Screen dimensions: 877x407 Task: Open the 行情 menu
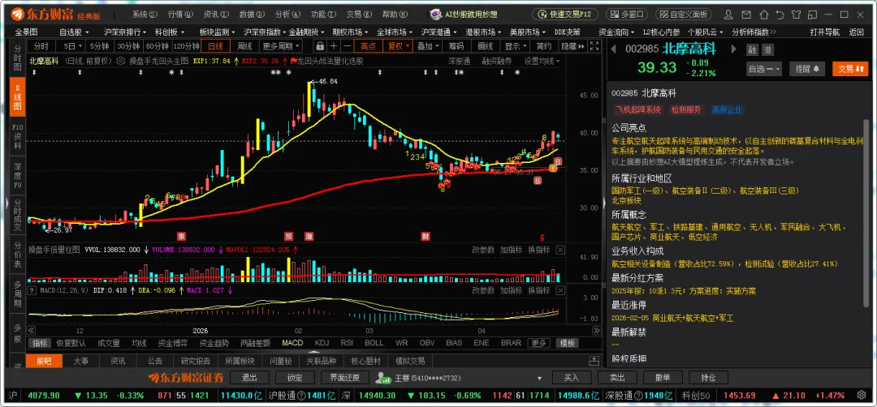pyautogui.click(x=179, y=14)
